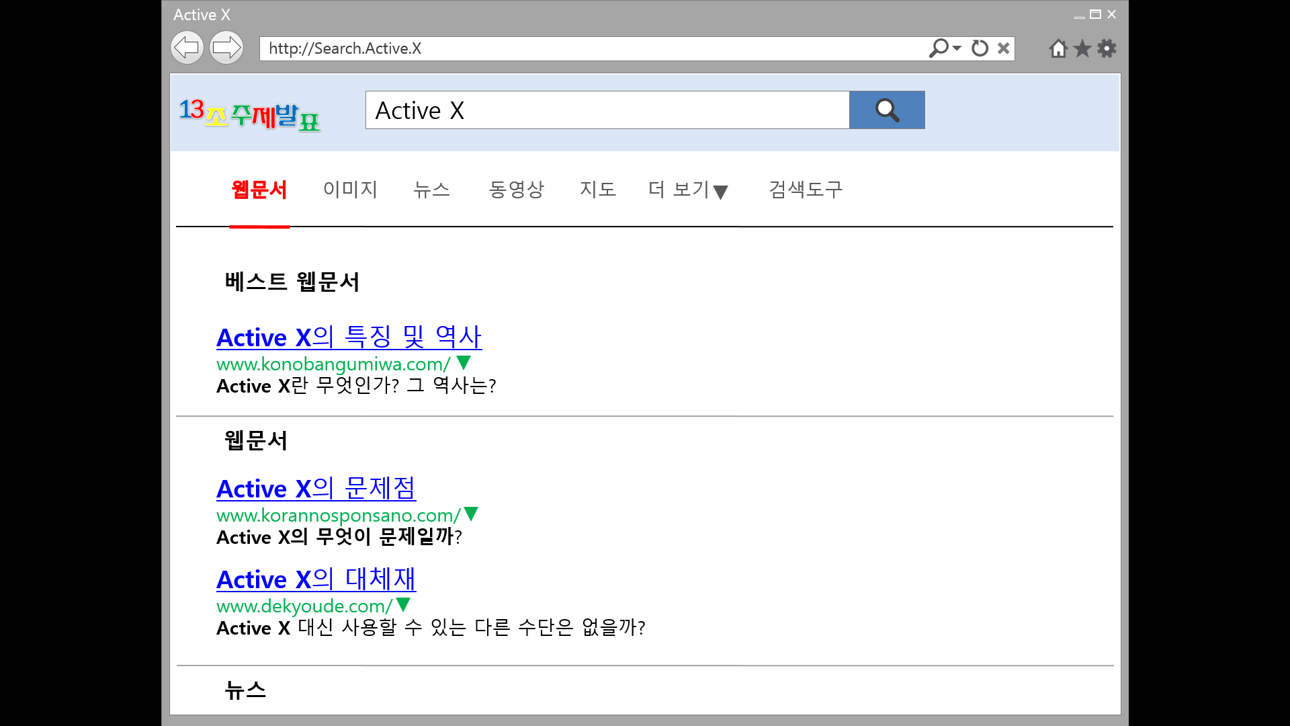Click the colorful 13조 주제발표 logo
Screen dimensions: 1290x726
[249, 114]
